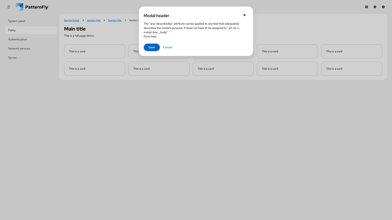Click the first card in top row
The image size is (392, 220).
coord(95,51)
